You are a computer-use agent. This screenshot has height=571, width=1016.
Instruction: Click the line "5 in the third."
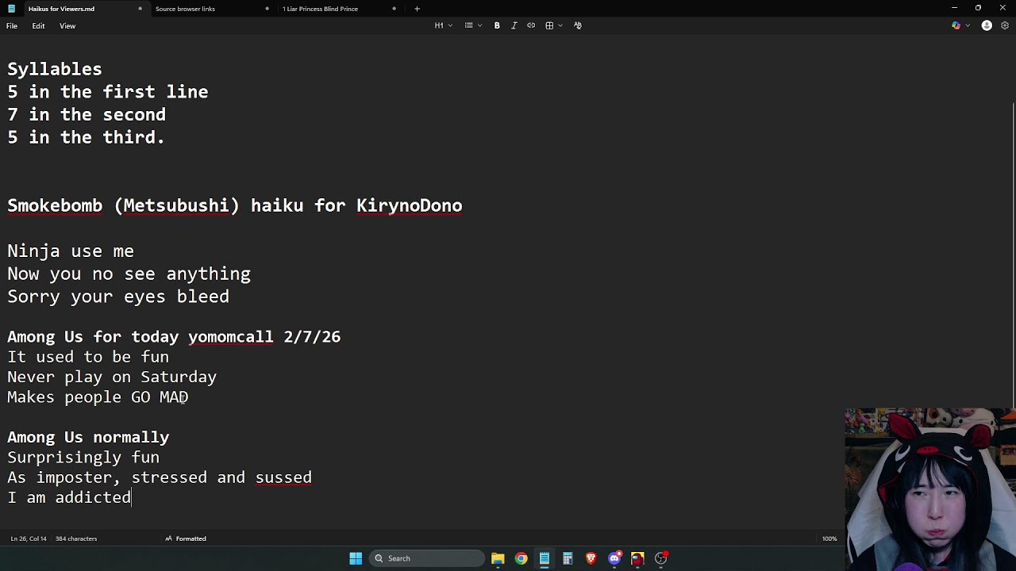[x=86, y=137]
